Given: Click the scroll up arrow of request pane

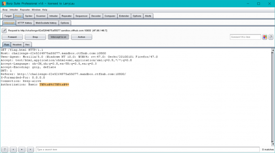Looking at the screenshot, I should [273, 50].
